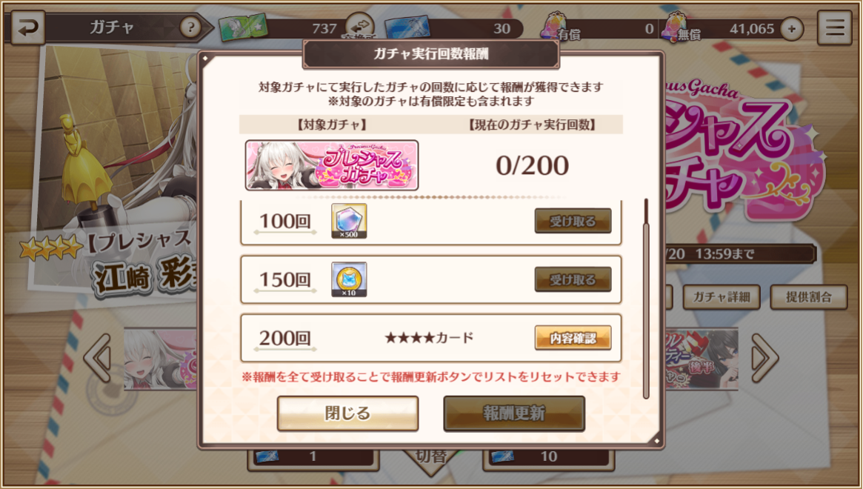Click the reward list scrollbar
This screenshot has width=863, height=489.
click(646, 299)
